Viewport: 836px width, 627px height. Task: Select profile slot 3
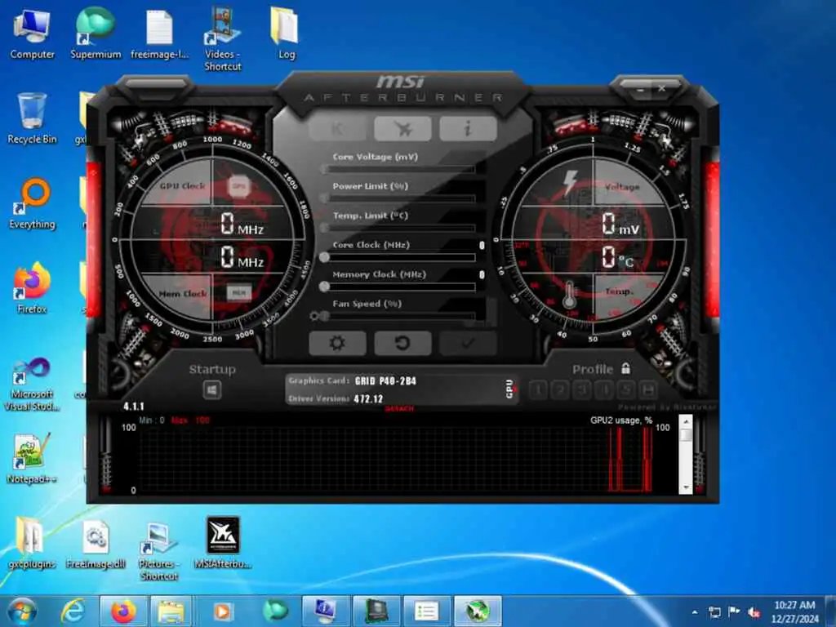(x=581, y=390)
